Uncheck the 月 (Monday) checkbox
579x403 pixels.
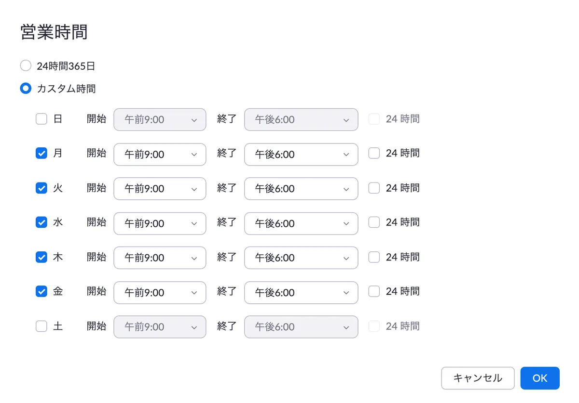tap(41, 154)
